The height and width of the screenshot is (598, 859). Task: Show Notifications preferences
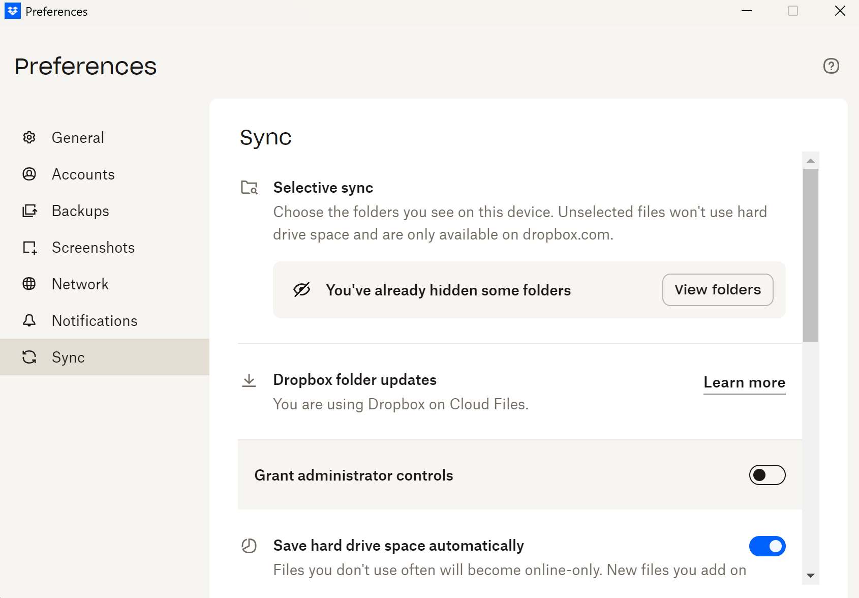coord(105,320)
